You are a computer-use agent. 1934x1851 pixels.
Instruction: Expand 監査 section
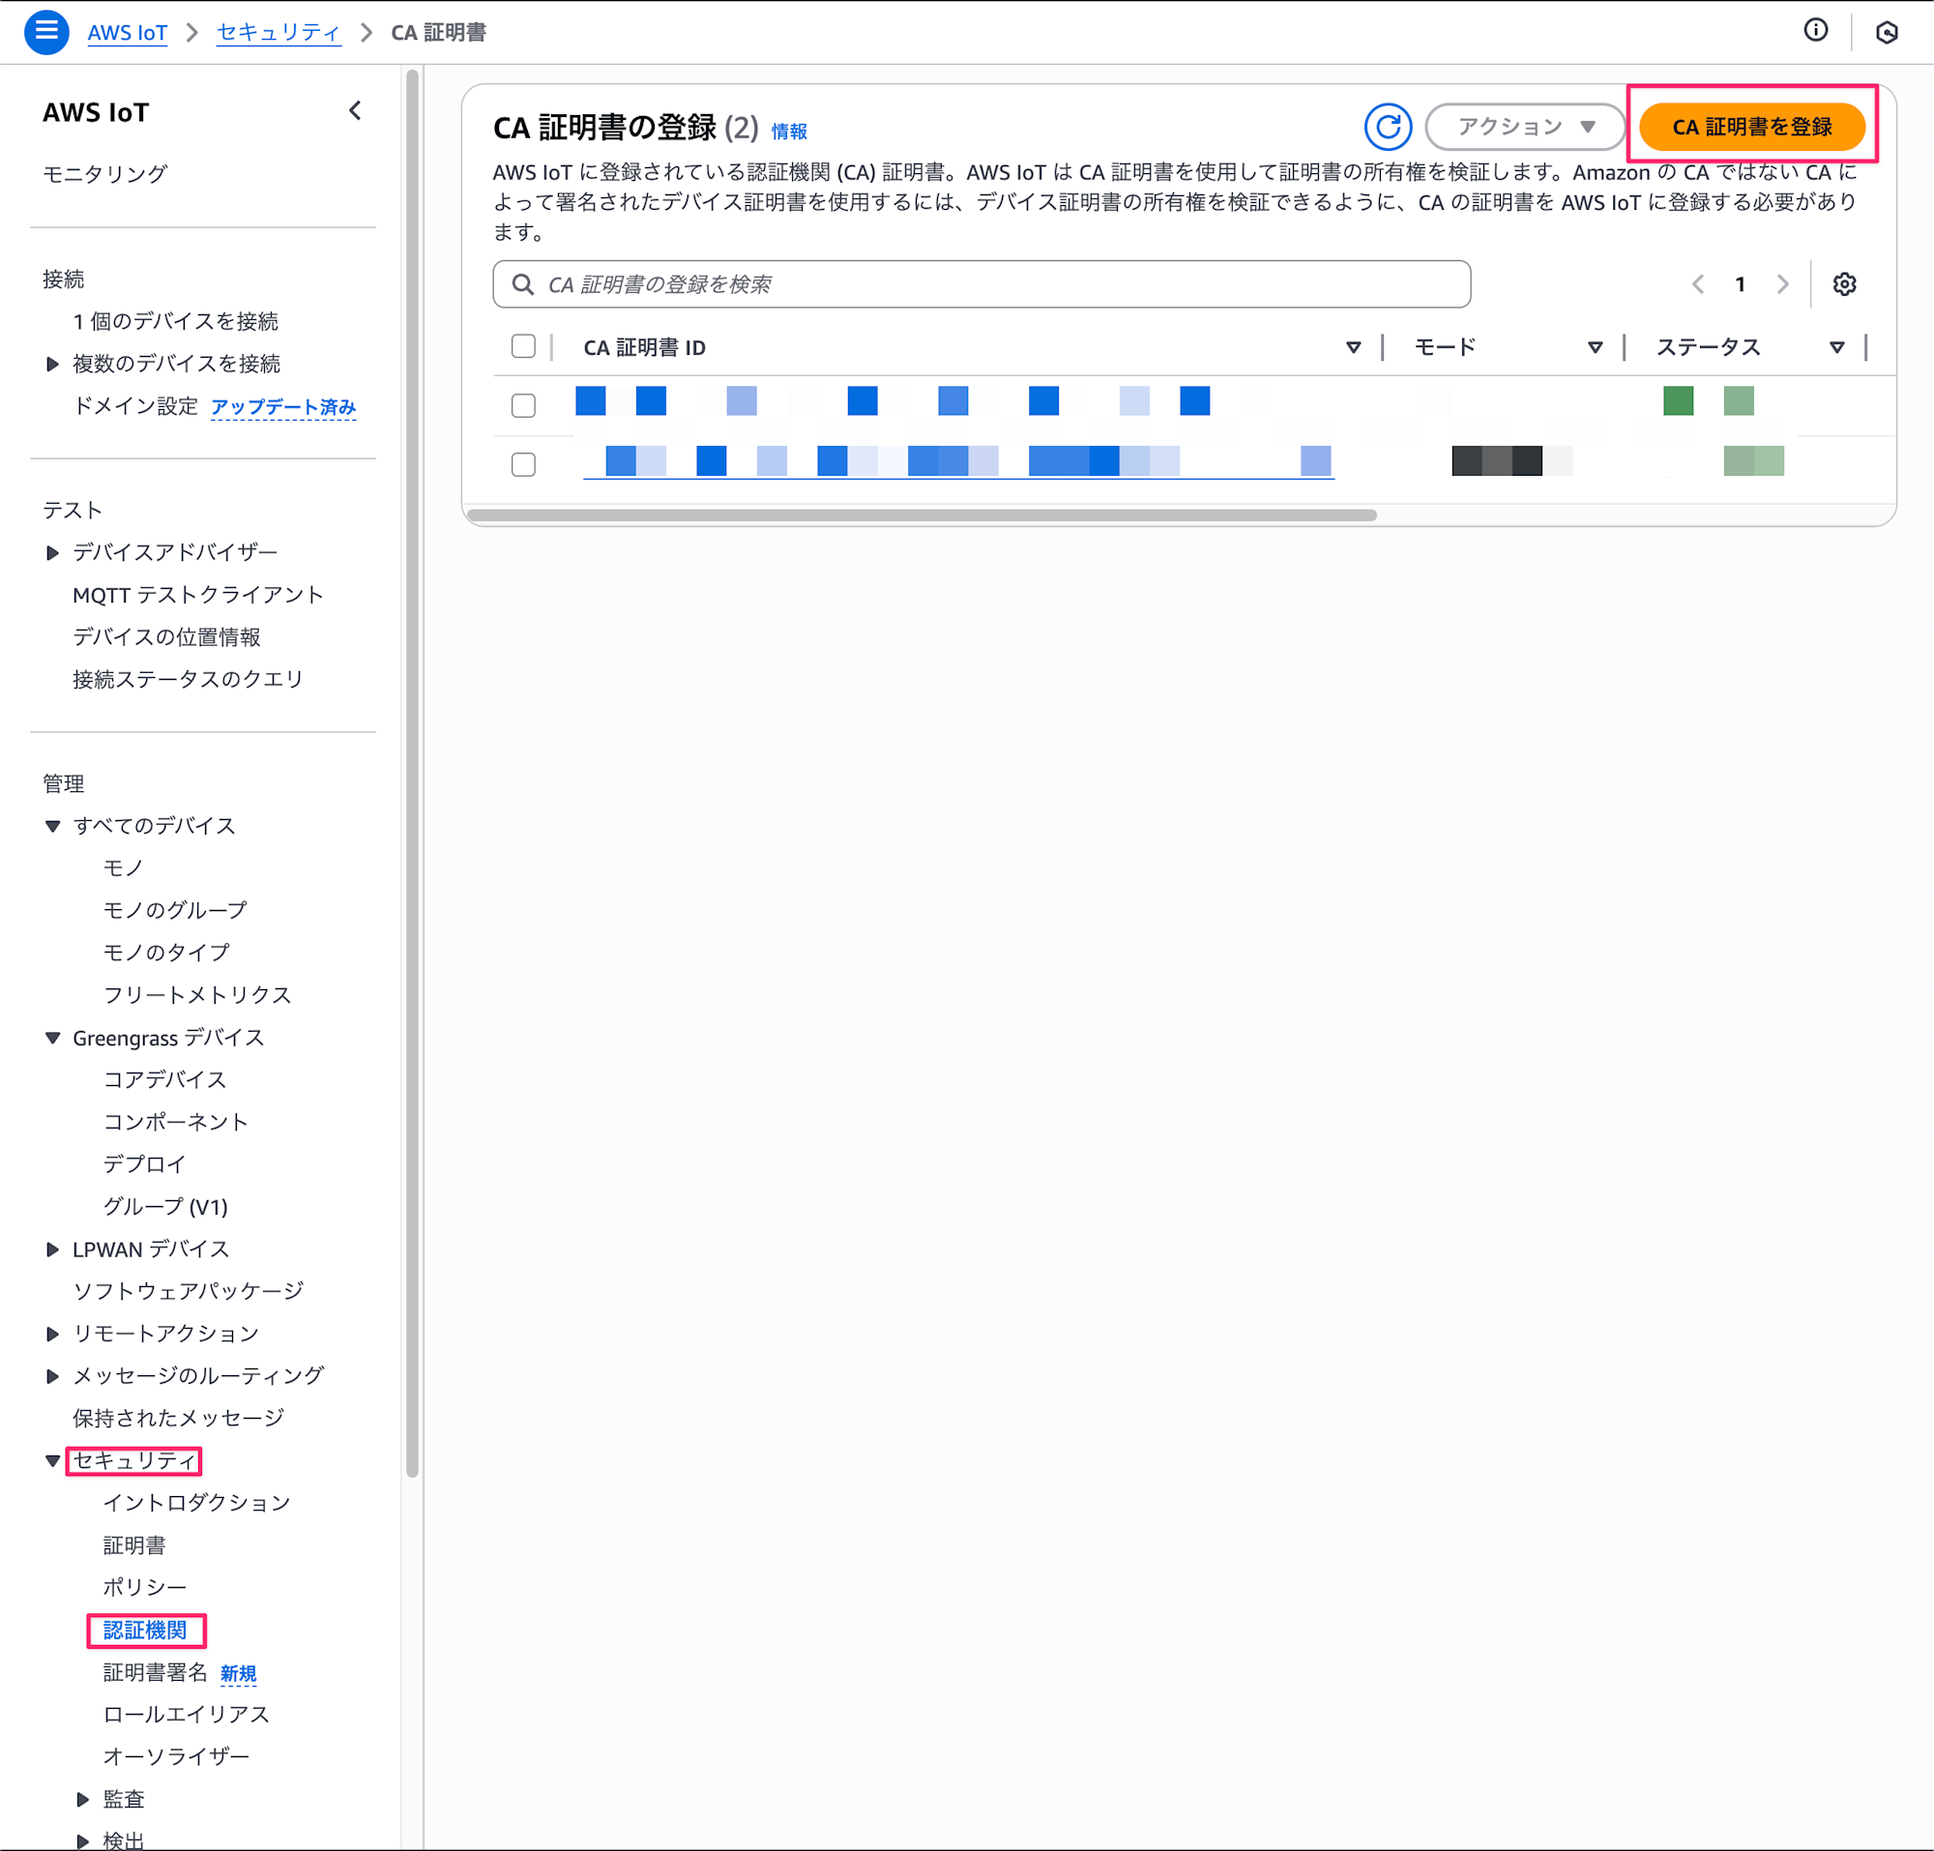point(83,1800)
